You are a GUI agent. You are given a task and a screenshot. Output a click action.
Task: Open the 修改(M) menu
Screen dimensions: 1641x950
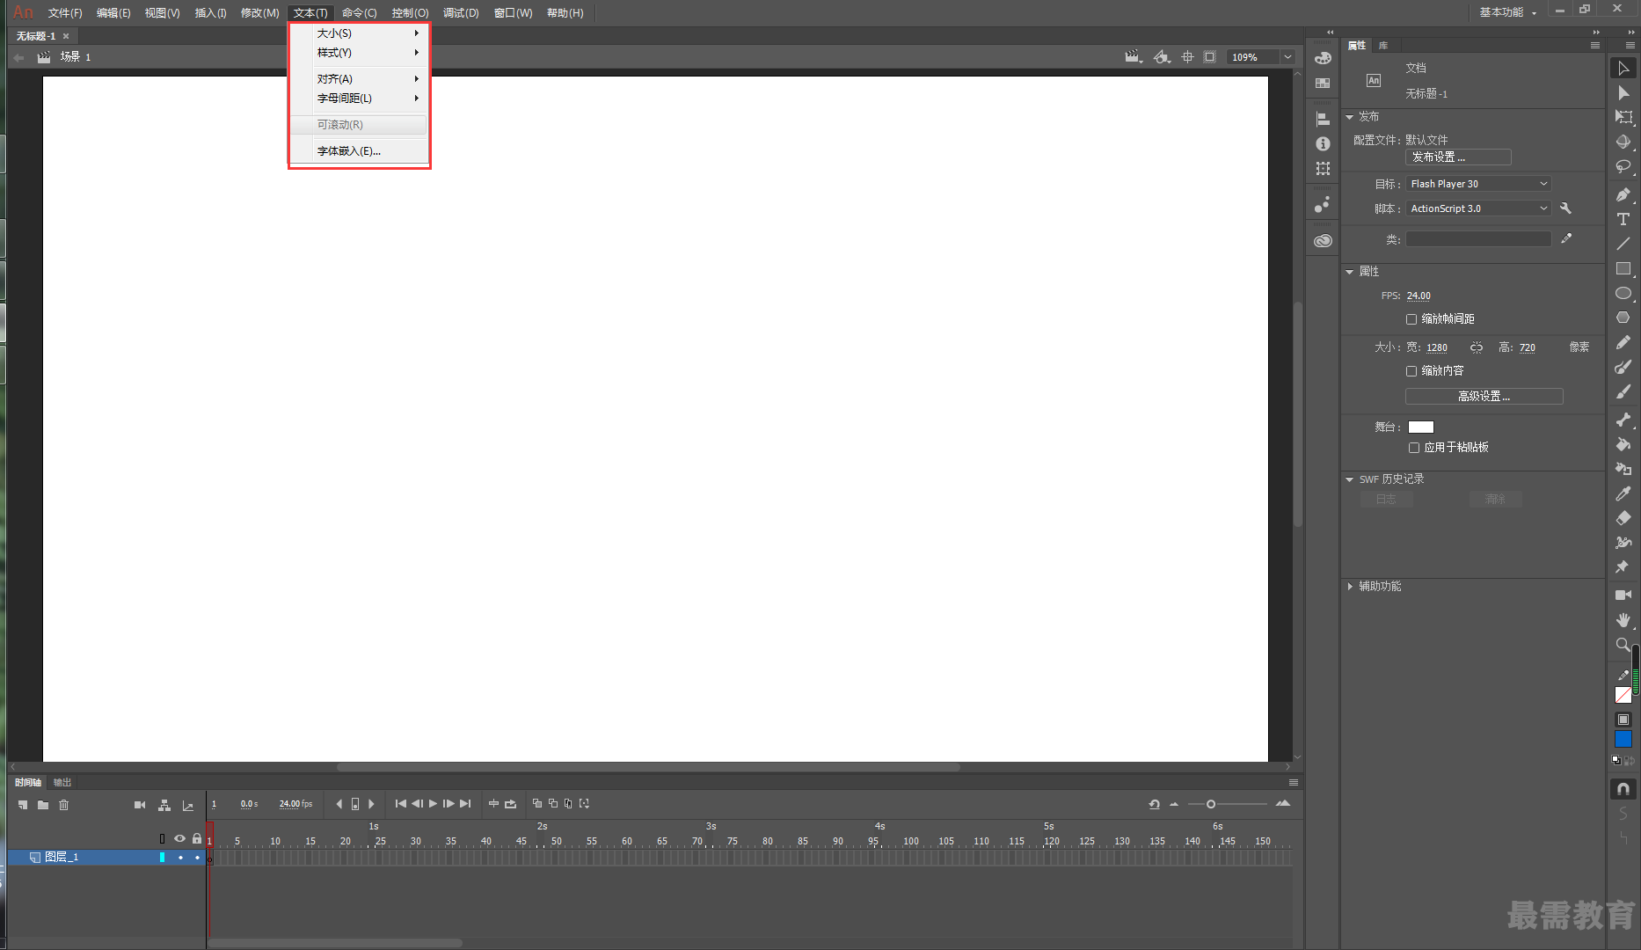point(259,13)
